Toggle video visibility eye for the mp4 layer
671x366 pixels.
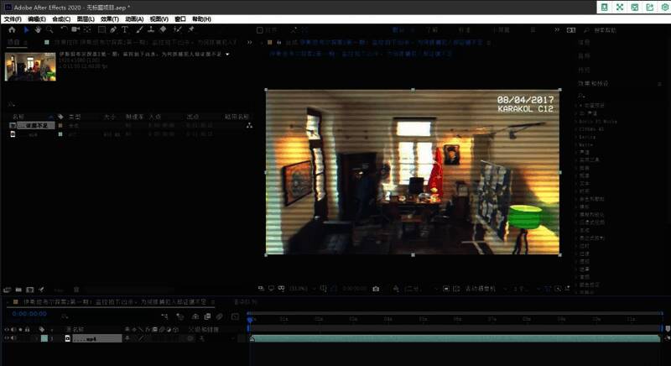pyautogui.click(x=7, y=339)
